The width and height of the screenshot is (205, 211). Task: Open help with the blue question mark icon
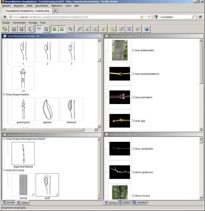(x=147, y=29)
